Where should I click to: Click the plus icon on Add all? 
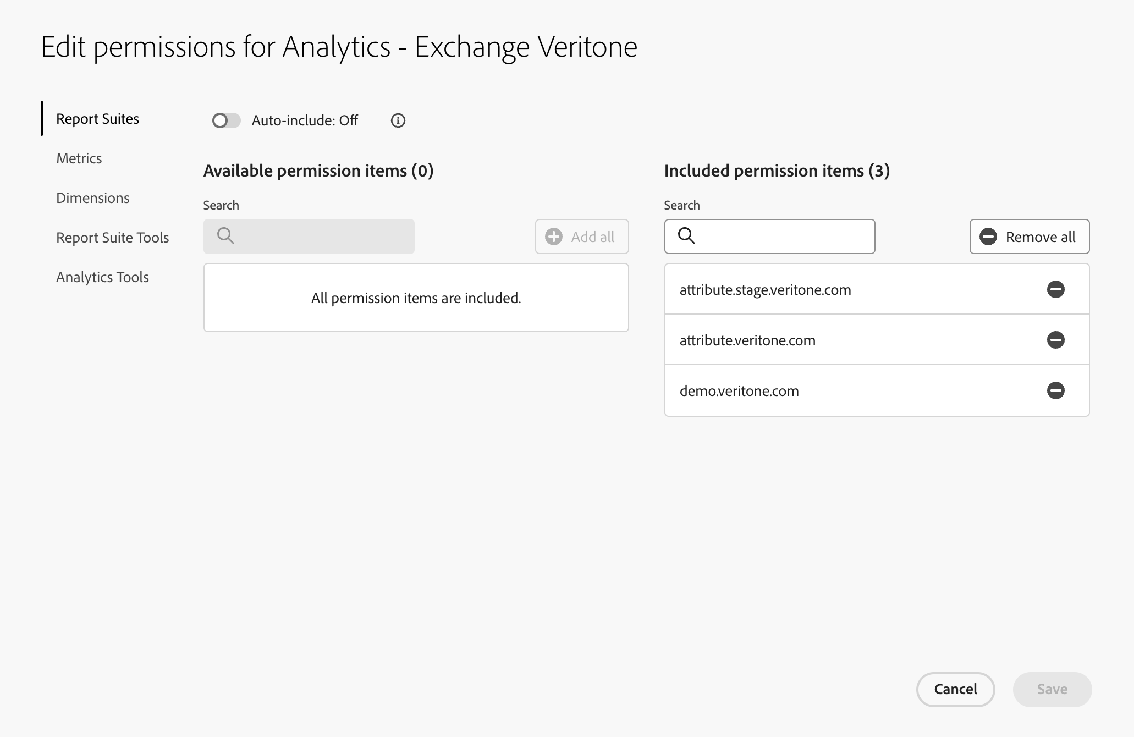pos(554,237)
